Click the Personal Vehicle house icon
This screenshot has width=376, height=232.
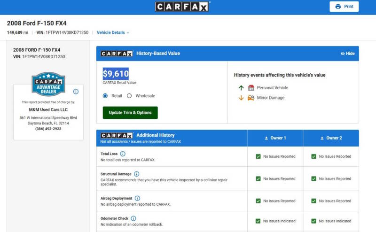(x=251, y=88)
